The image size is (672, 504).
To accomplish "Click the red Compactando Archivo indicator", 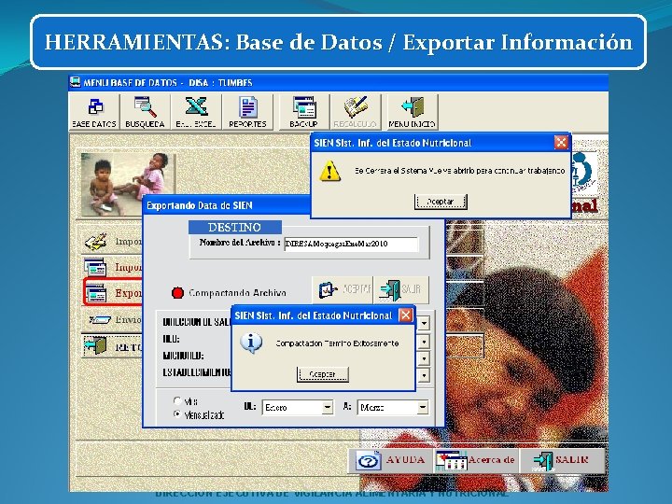I will tap(177, 293).
